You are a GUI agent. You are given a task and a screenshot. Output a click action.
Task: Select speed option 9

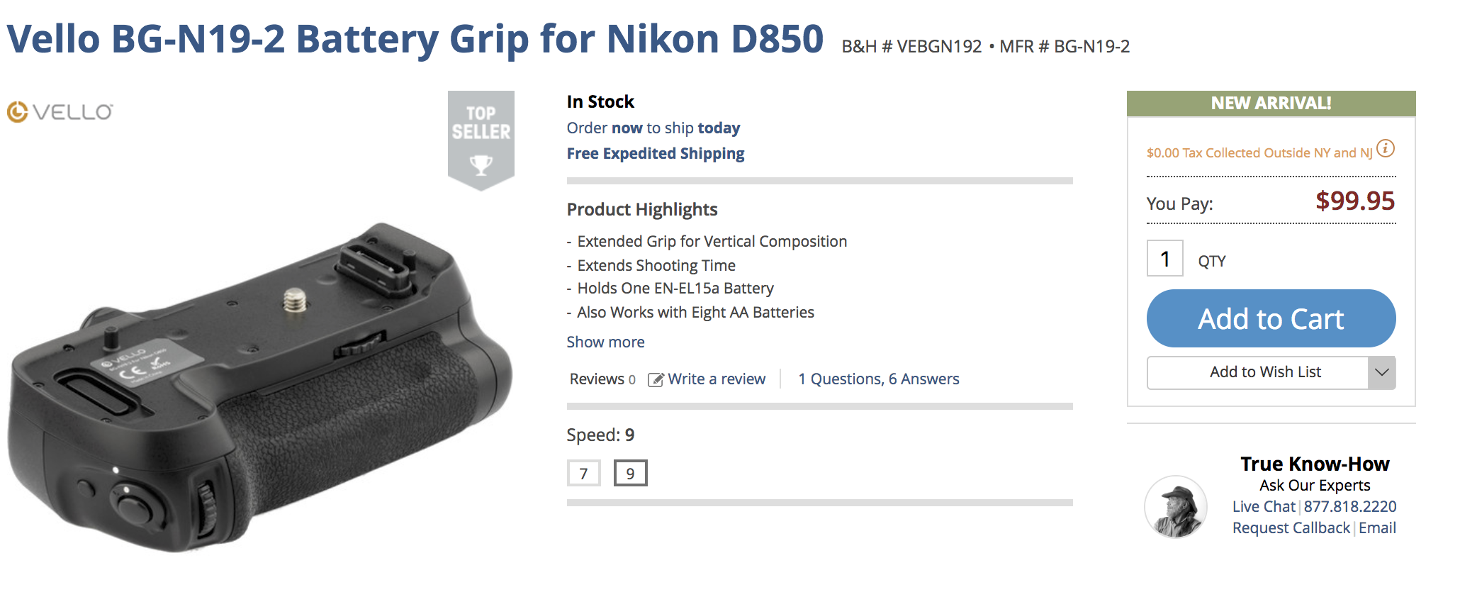tap(631, 472)
